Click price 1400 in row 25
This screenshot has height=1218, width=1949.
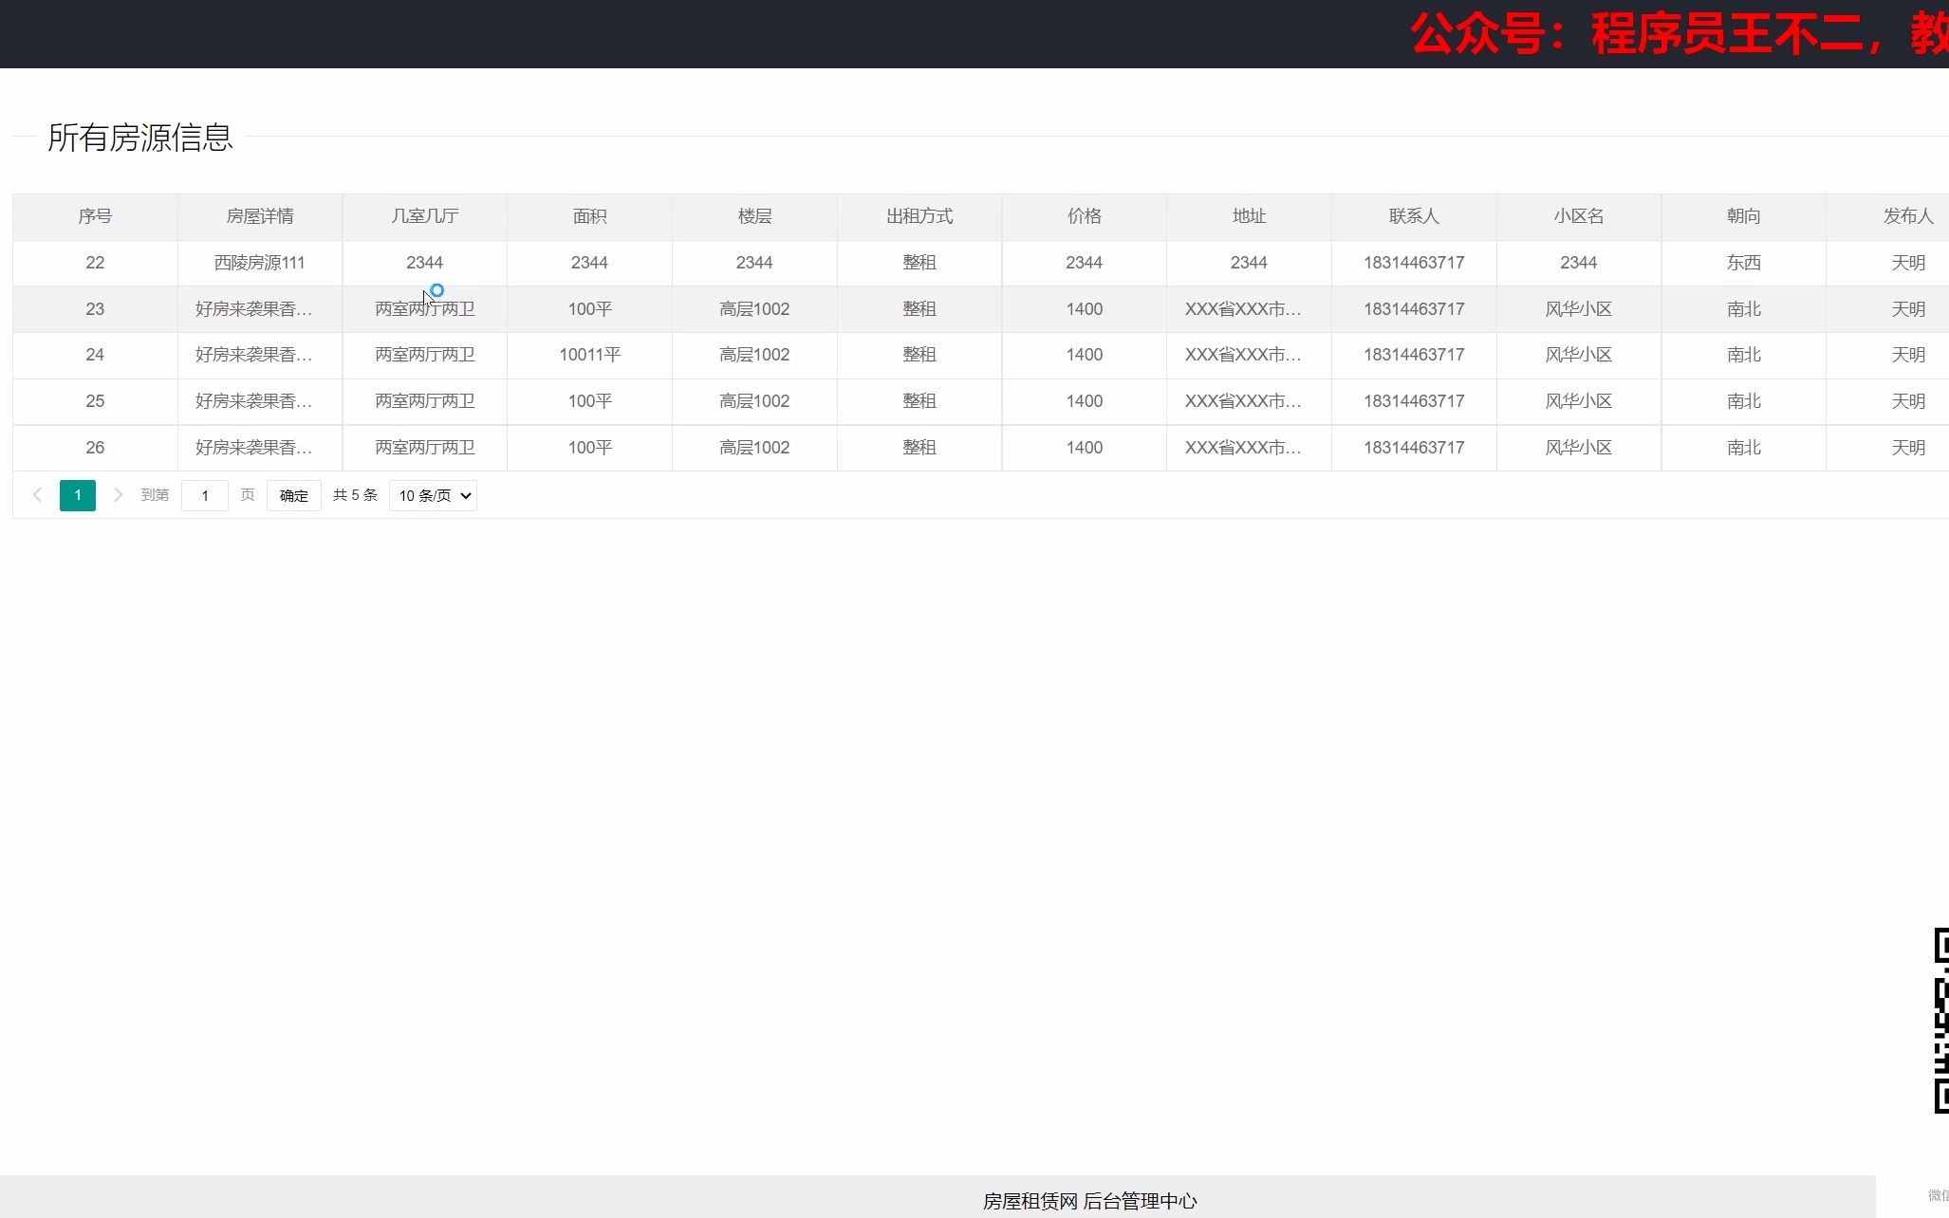(x=1085, y=401)
